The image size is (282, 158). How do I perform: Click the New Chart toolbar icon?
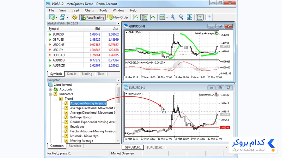tap(52, 17)
